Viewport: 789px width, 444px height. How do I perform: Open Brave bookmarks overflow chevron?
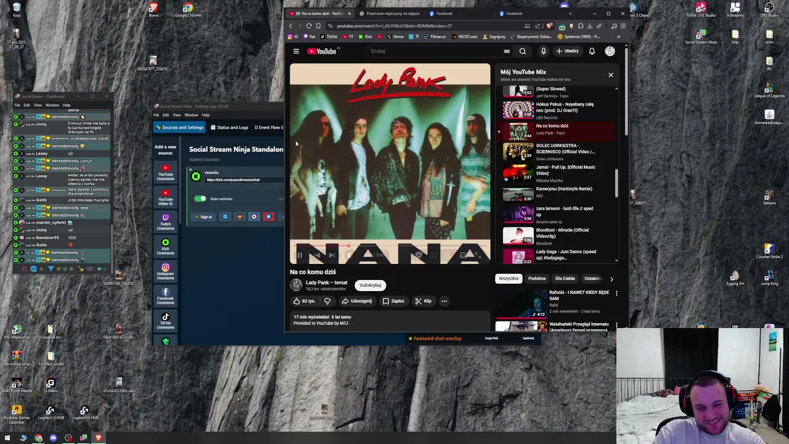point(619,36)
